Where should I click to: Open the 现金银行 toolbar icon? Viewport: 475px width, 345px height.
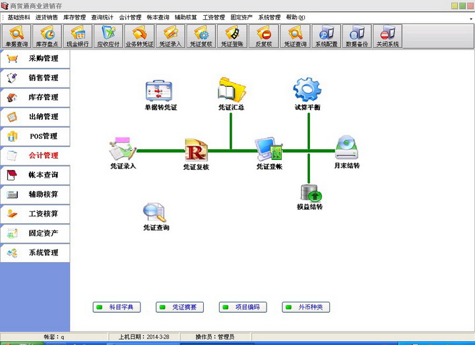point(78,36)
